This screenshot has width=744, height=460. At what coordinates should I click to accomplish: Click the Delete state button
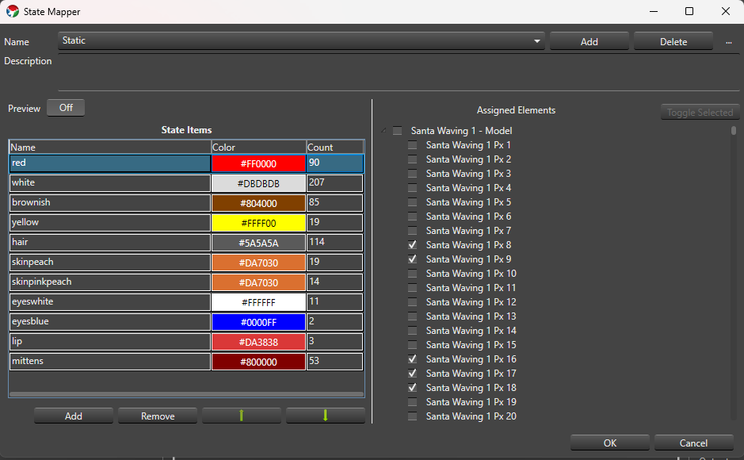click(673, 41)
